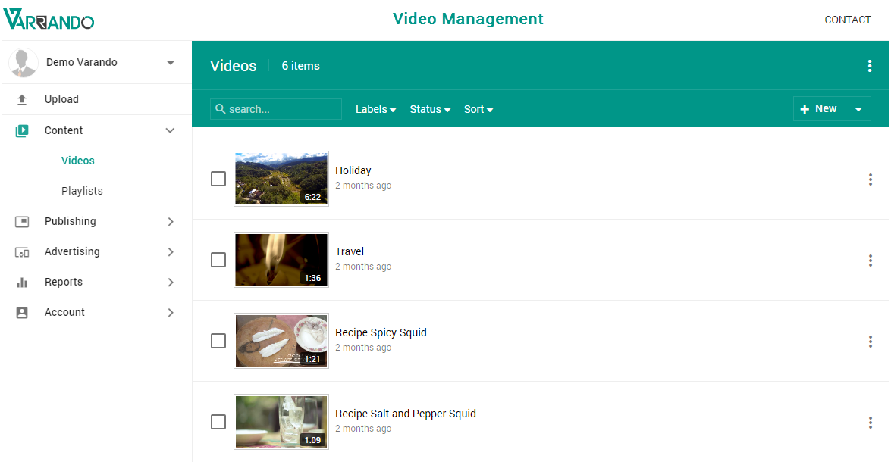Click the Advertising icon in the sidebar

[23, 251]
